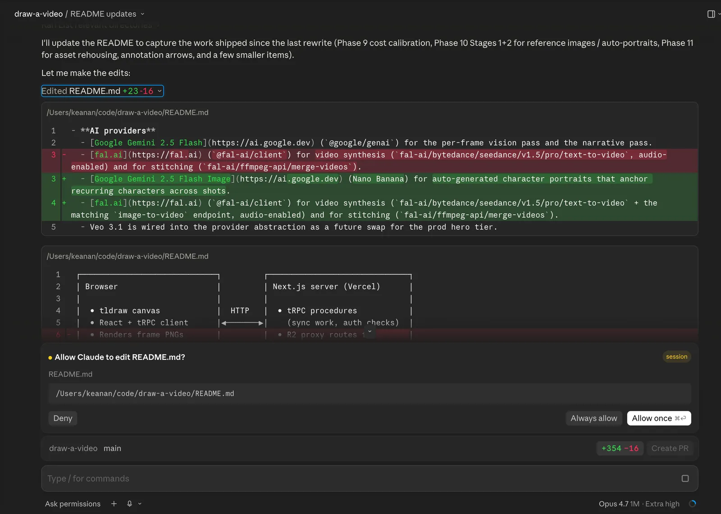
Task: Open the Opus 4.7 model selector
Action: (x=639, y=504)
